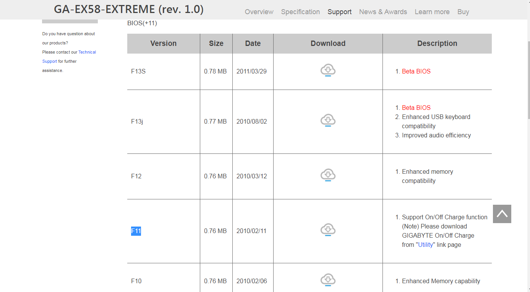Screen dimensions: 530x292
Task: Go to News & Awards tab
Action: click(x=383, y=12)
